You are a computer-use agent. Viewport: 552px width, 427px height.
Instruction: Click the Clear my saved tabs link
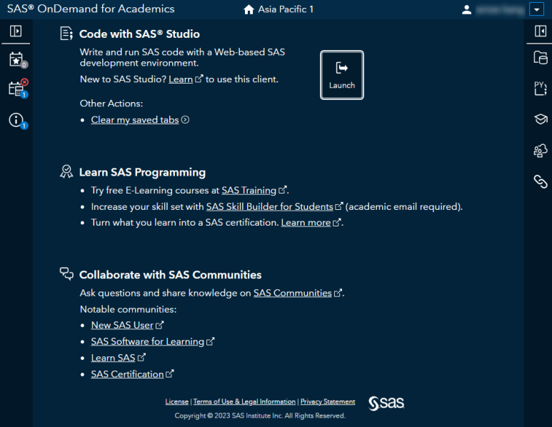click(135, 120)
